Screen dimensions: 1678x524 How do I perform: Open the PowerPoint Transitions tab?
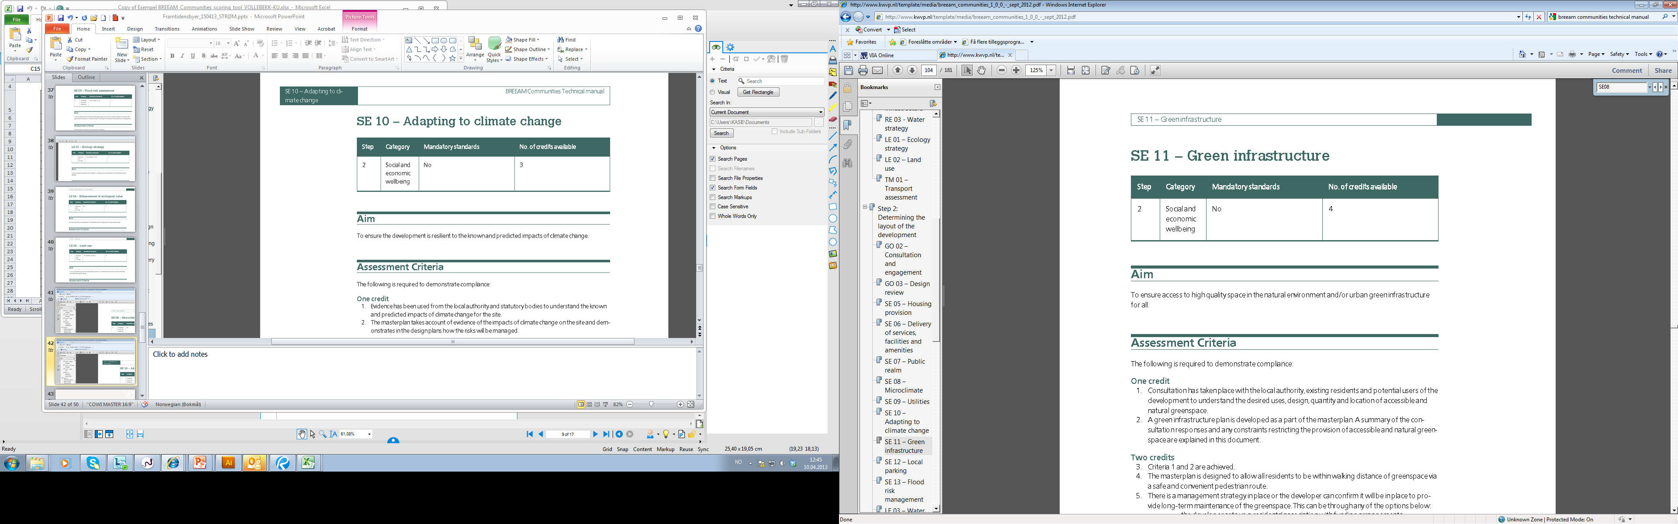[167, 29]
